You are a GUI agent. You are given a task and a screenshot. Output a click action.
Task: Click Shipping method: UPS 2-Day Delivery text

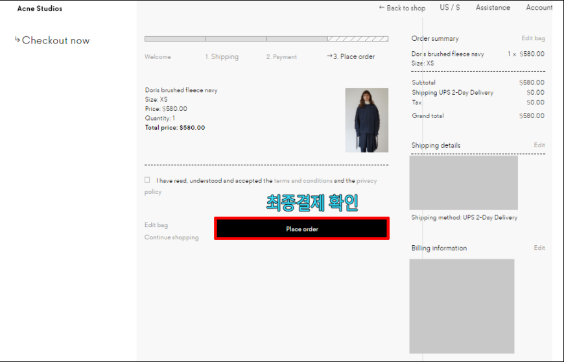click(x=464, y=217)
